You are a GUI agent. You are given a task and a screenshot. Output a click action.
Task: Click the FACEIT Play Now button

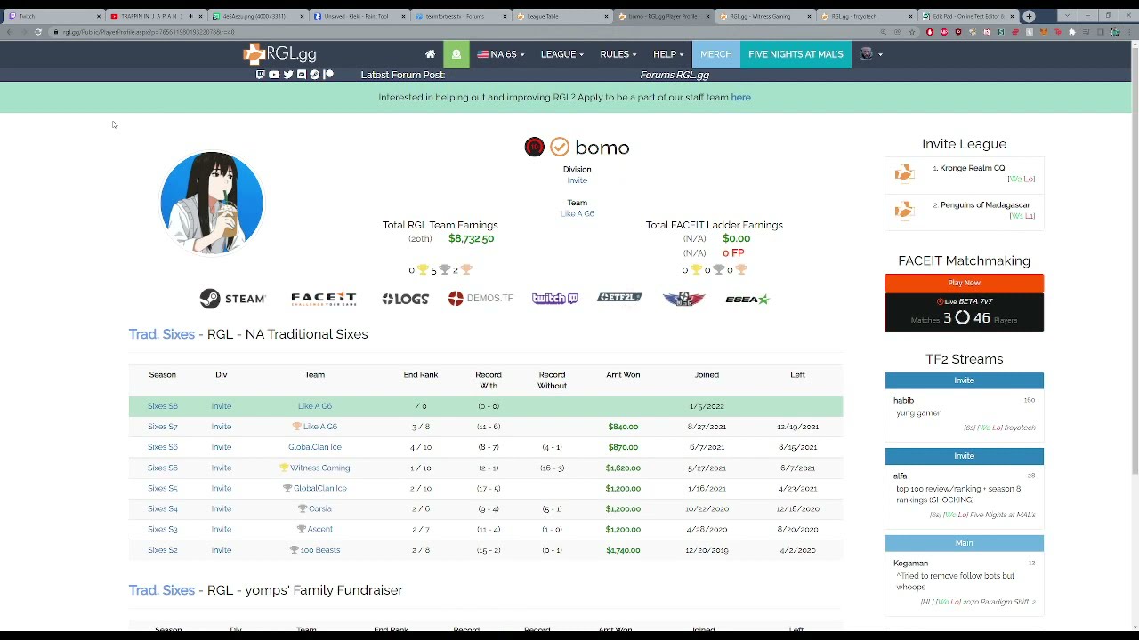[x=964, y=283]
